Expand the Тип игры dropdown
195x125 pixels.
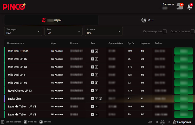pos(23,31)
